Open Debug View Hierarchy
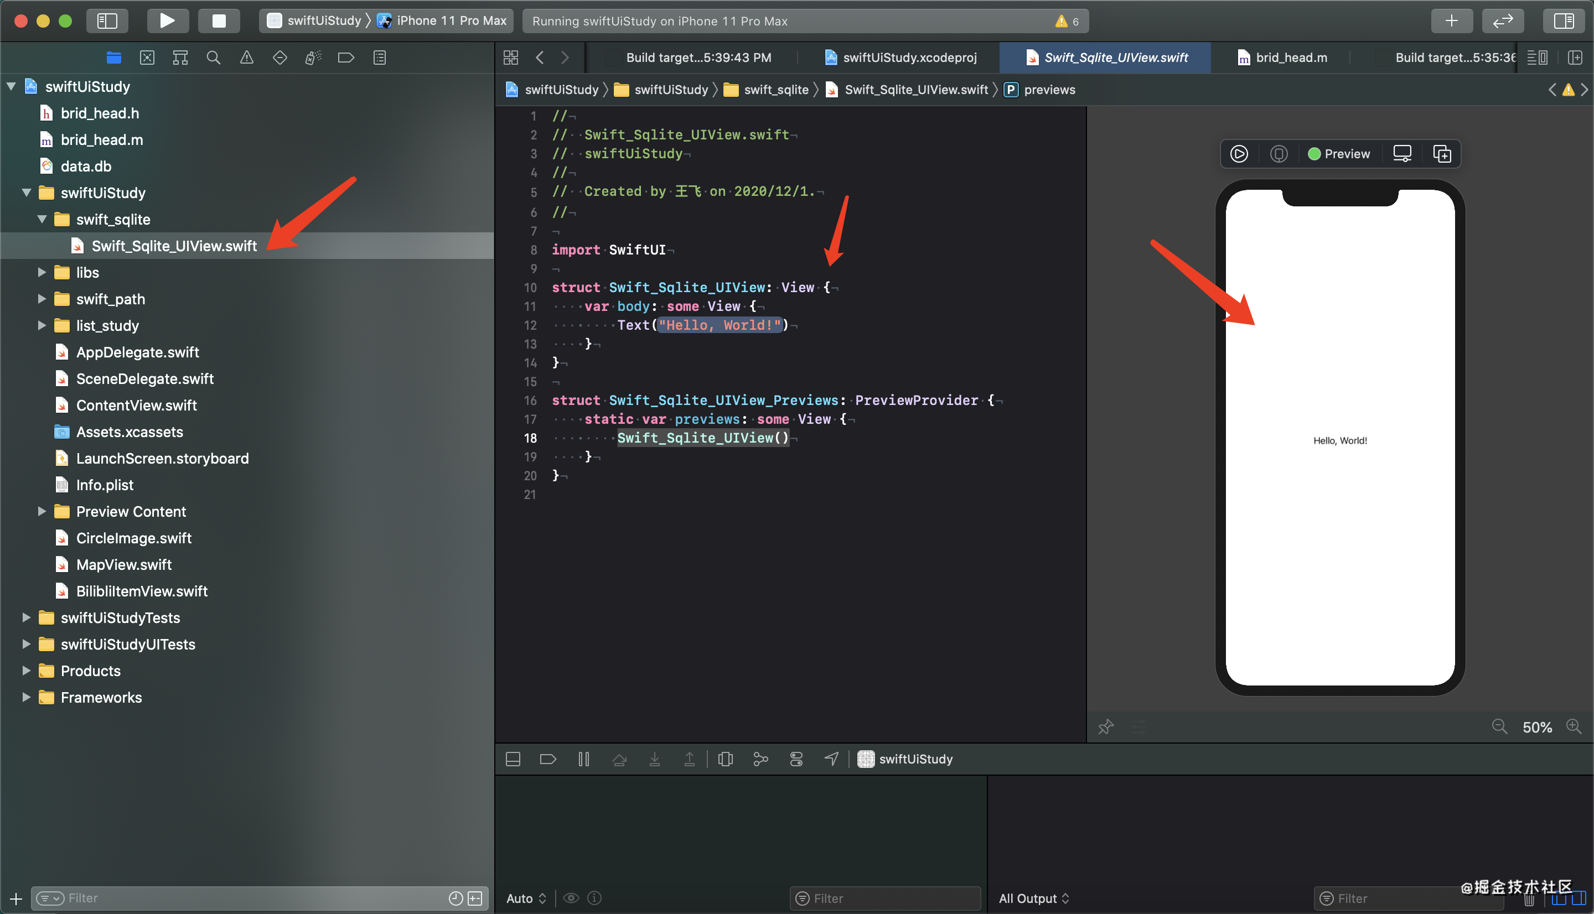This screenshot has height=914, width=1594. (725, 759)
